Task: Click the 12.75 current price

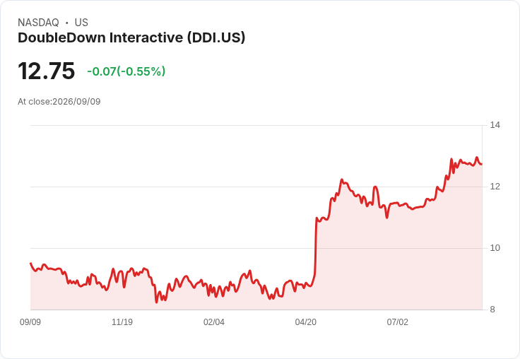Action: (x=47, y=71)
